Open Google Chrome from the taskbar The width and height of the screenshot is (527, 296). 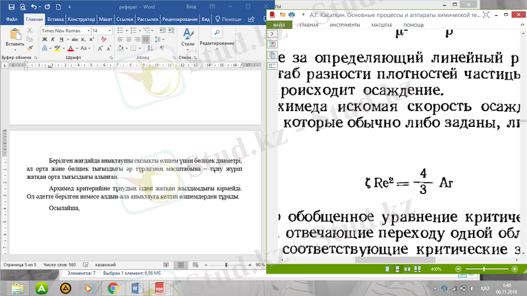113,287
